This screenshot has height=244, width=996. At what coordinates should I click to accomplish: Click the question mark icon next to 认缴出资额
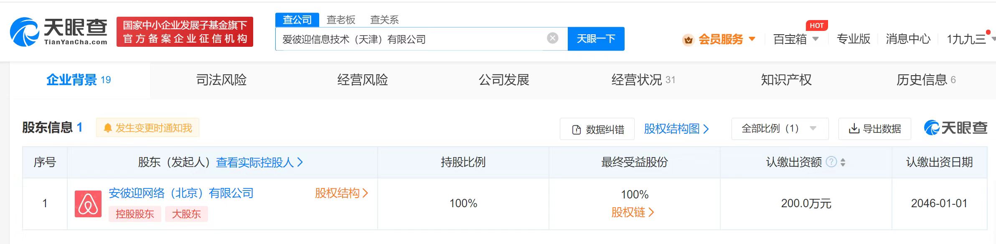[x=831, y=162]
